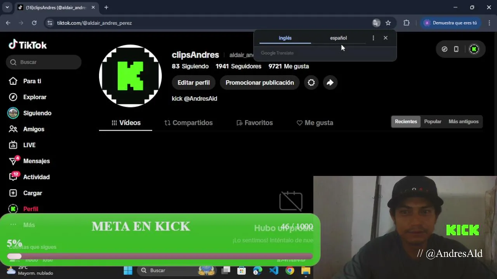The image size is (497, 279).
Task: Open the Chrome extensions puzzle icon
Action: point(407,23)
